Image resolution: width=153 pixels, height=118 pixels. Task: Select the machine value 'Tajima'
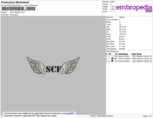click(122, 17)
